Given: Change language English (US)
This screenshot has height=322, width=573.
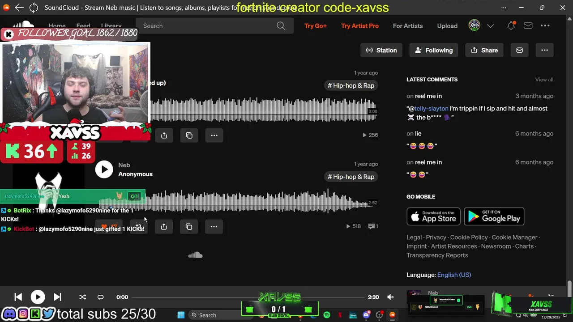Looking at the screenshot, I should pyautogui.click(x=454, y=275).
